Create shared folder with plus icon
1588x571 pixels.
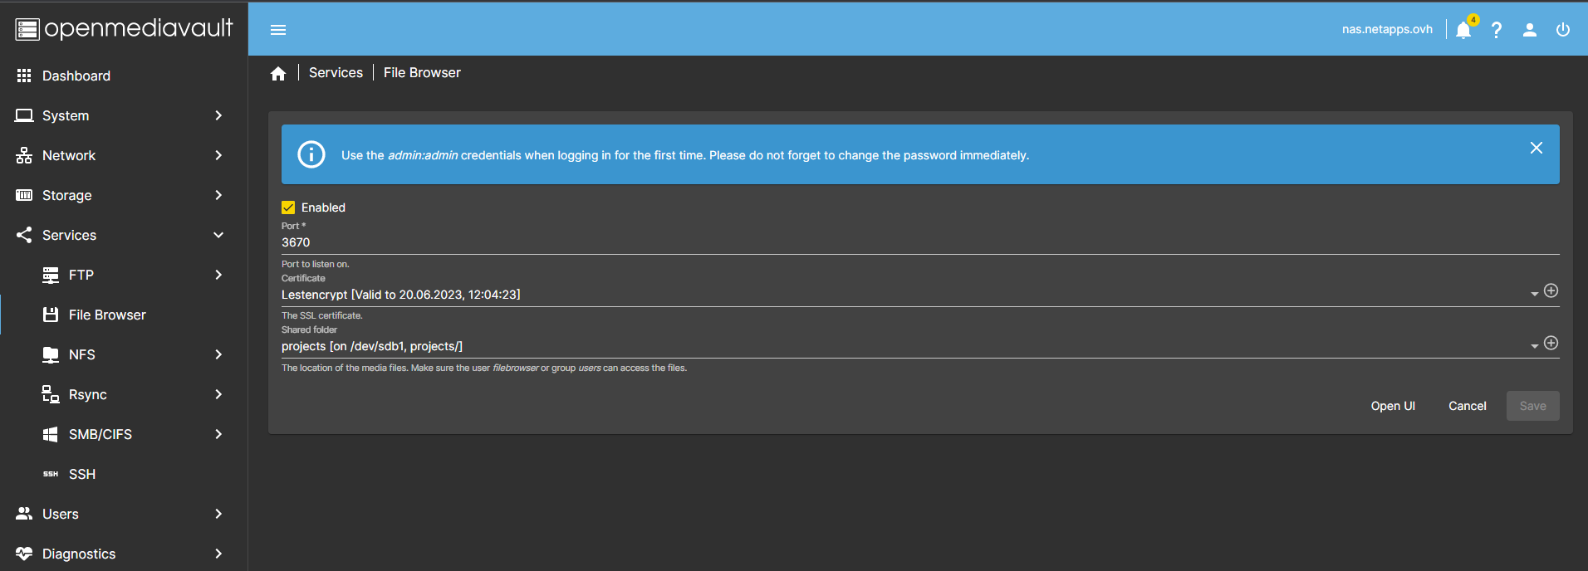pos(1551,343)
